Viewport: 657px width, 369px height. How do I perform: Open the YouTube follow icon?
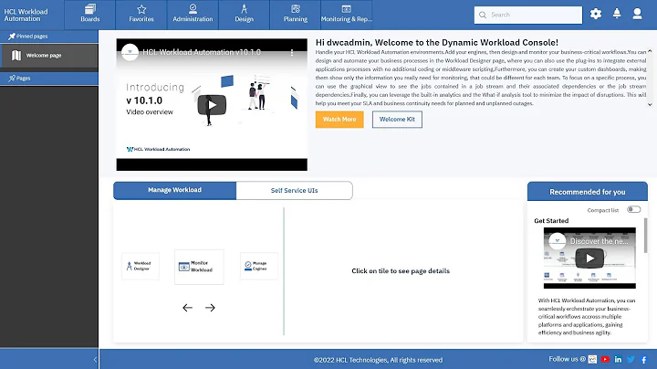[x=605, y=359]
